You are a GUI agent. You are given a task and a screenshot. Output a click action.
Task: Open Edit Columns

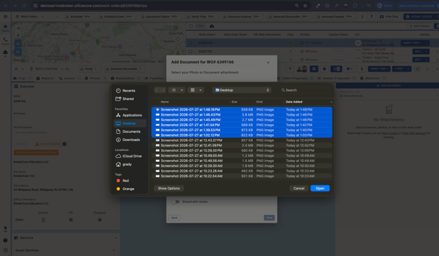[419, 26]
